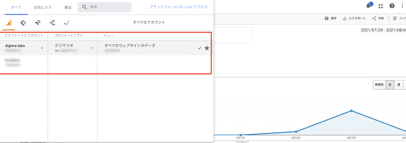This screenshot has width=406, height=143.
Task: Switch chart to 週 granularity
Action: pyautogui.click(x=399, y=85)
